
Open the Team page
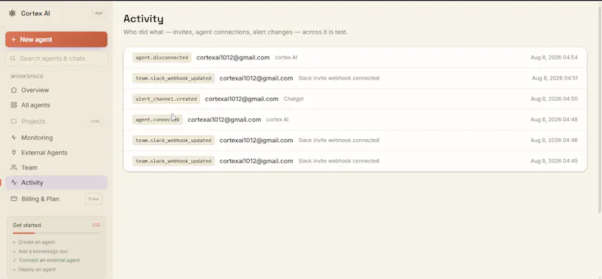[x=56, y=168]
